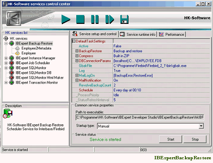Select IBExpert Backup Restore in services list
The width and height of the screenshot is (213, 163).
coord(34,43)
